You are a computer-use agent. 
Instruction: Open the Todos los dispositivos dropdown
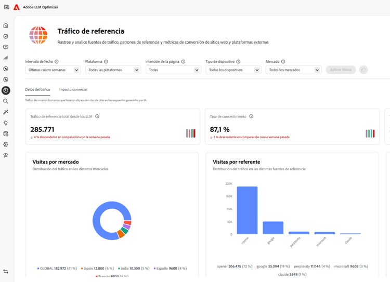click(233, 70)
